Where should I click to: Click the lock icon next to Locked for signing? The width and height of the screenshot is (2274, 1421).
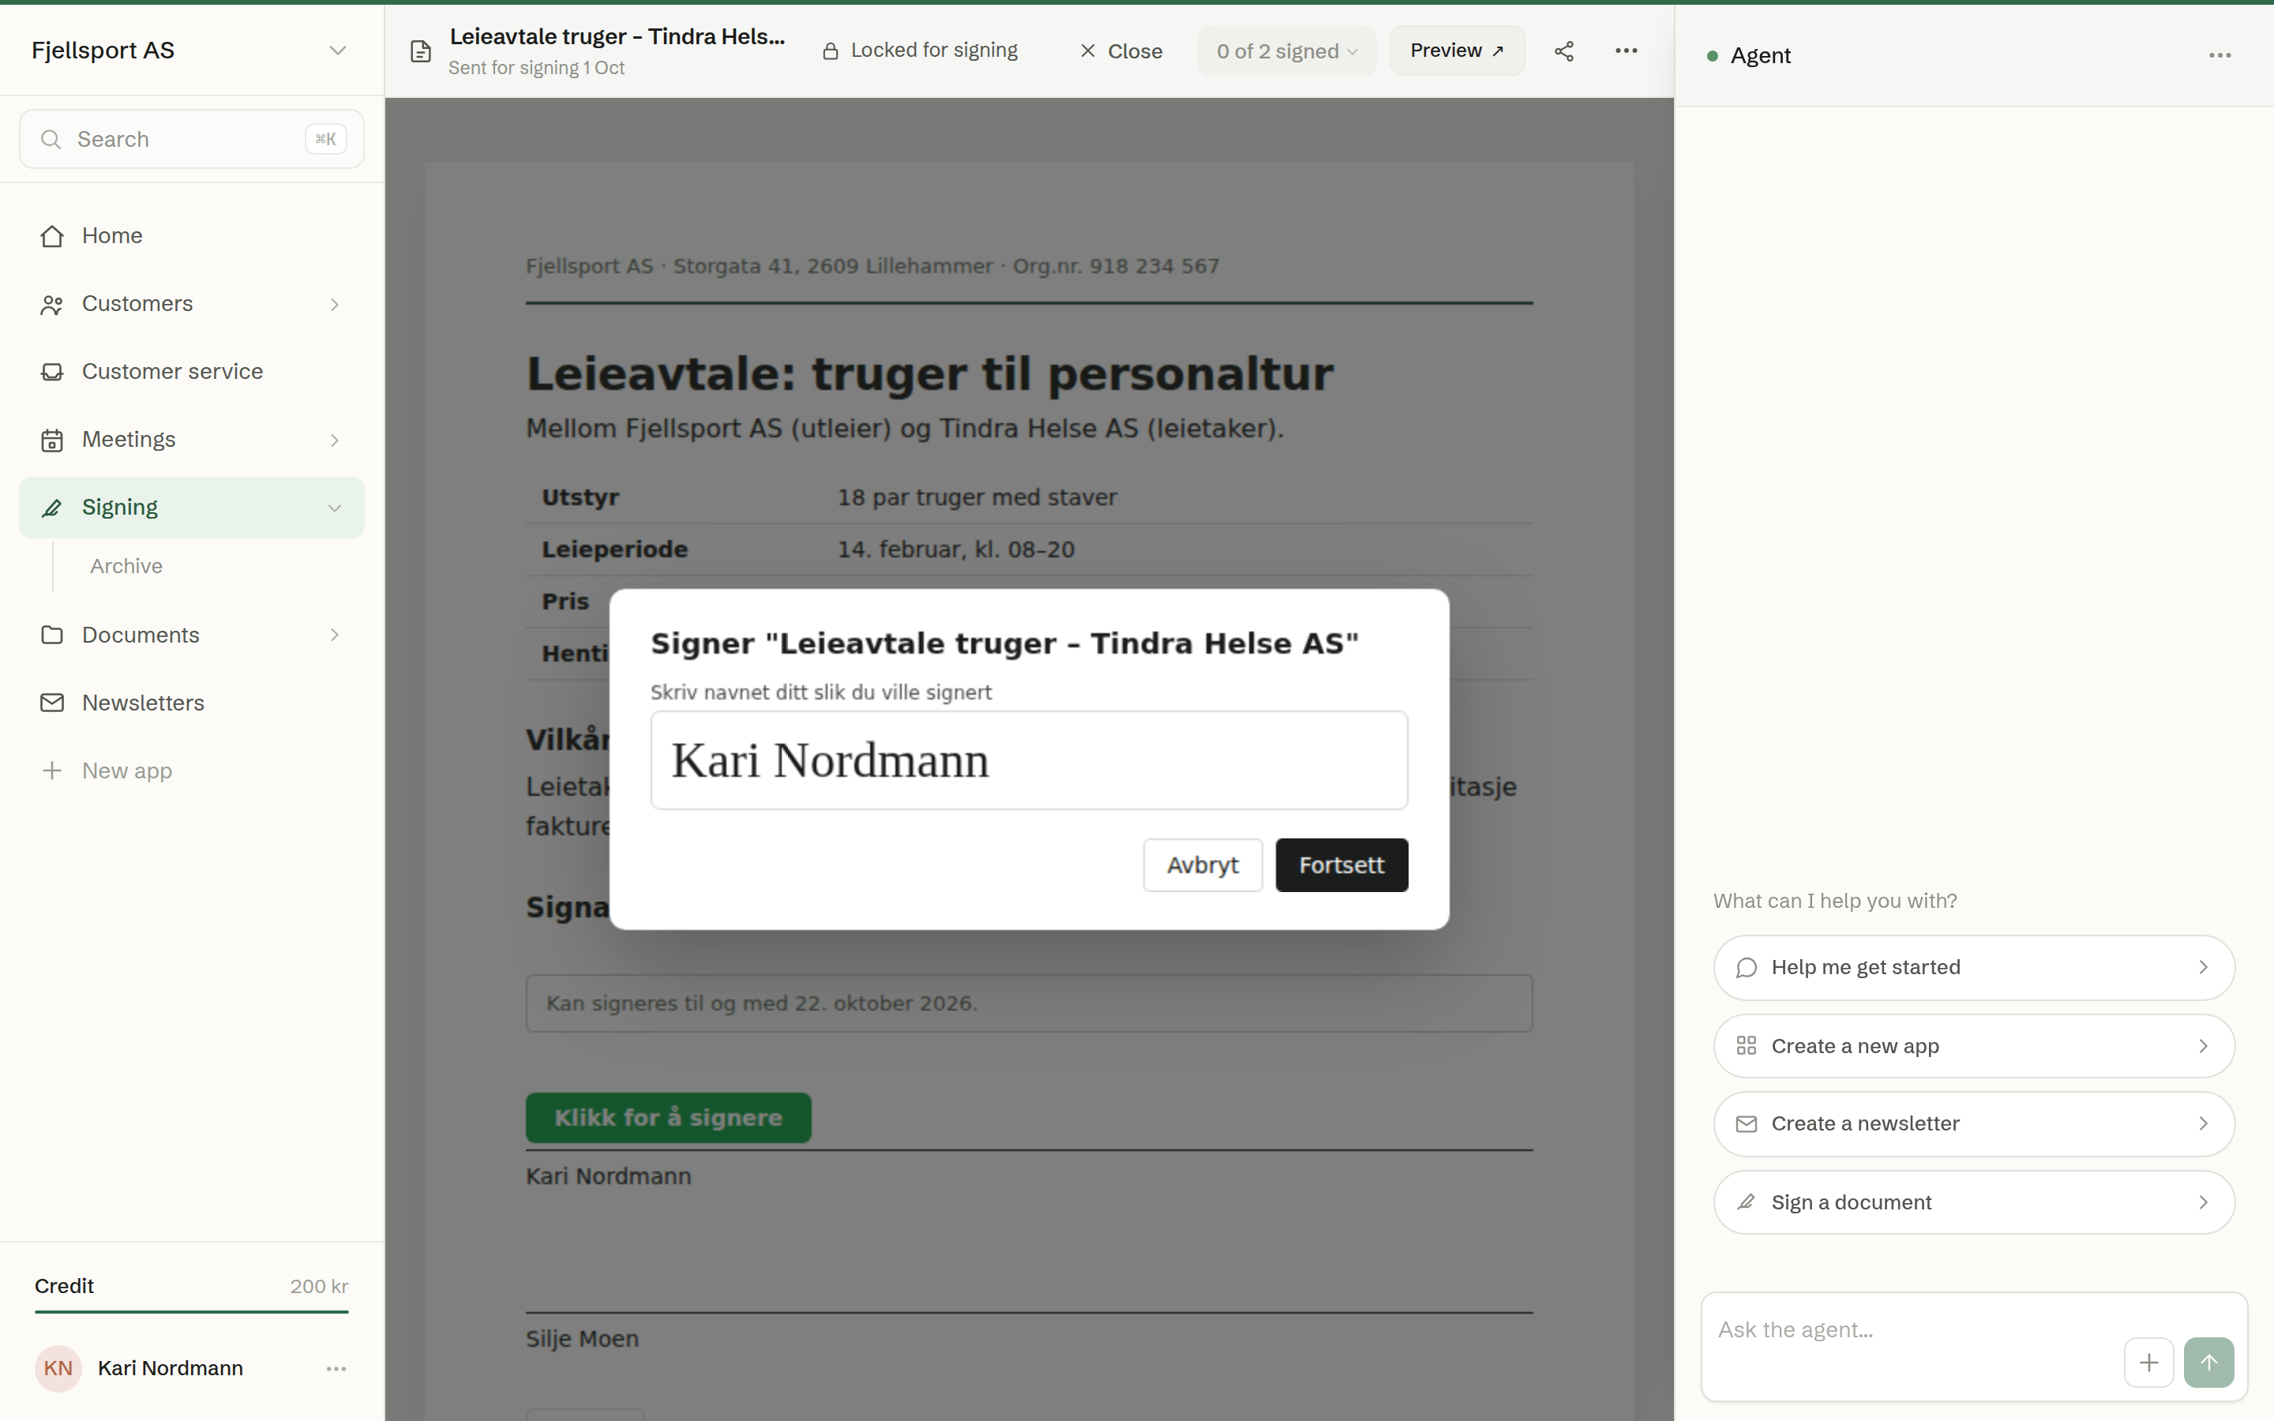coord(830,51)
